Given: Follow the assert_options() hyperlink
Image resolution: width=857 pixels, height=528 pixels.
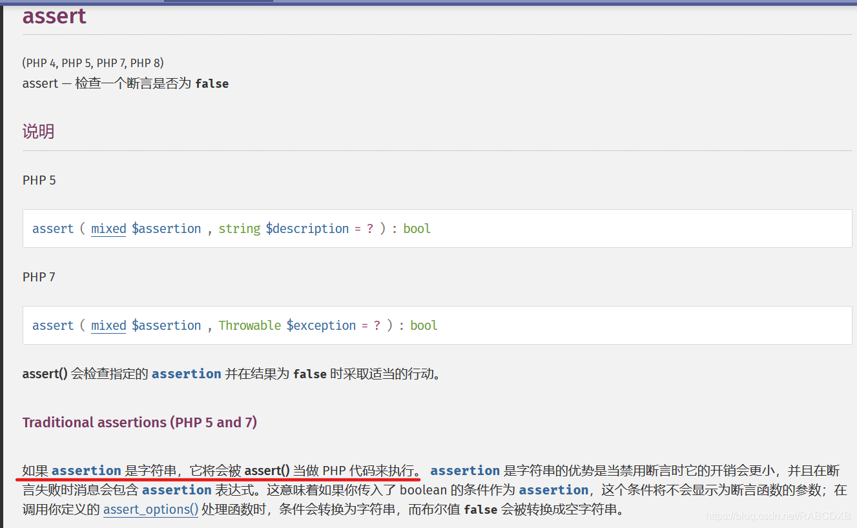Looking at the screenshot, I should (x=150, y=509).
